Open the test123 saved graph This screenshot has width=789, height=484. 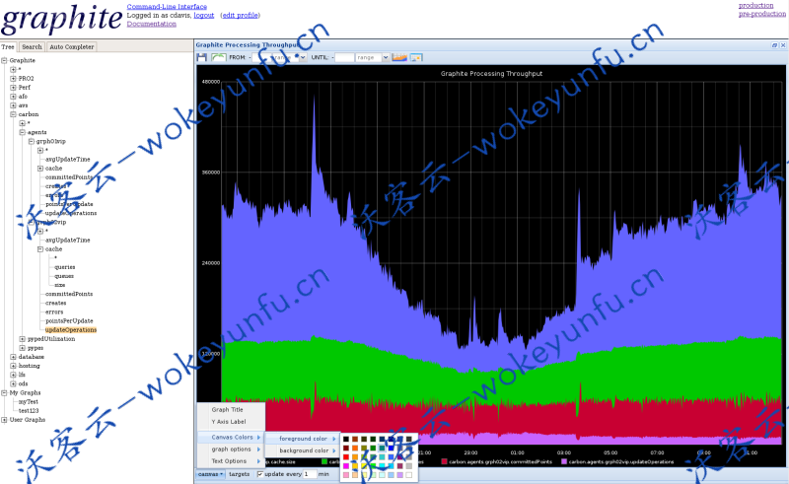tap(29, 411)
